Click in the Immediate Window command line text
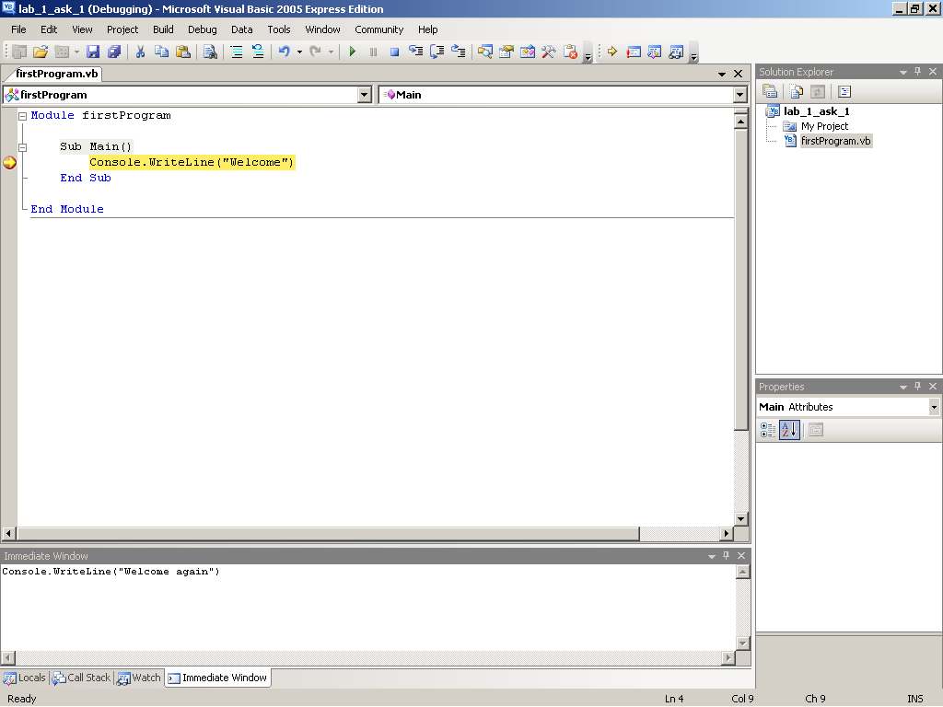The height and width of the screenshot is (707, 943). (x=111, y=571)
